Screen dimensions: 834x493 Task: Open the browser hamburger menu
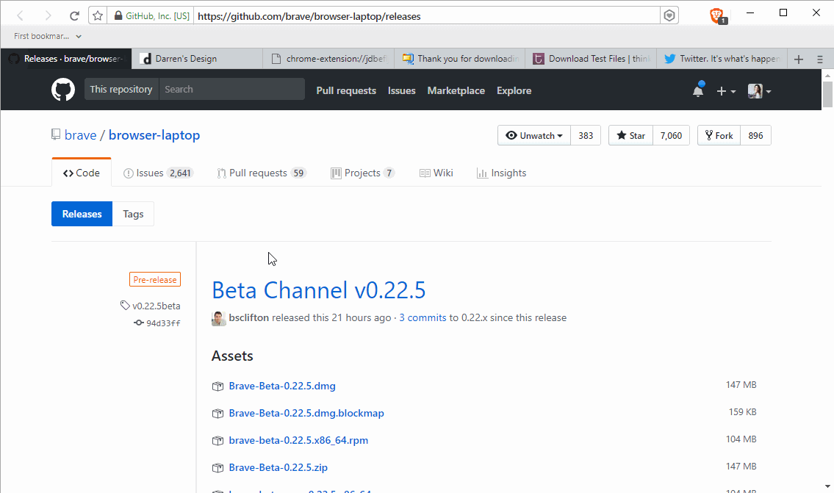(x=819, y=60)
